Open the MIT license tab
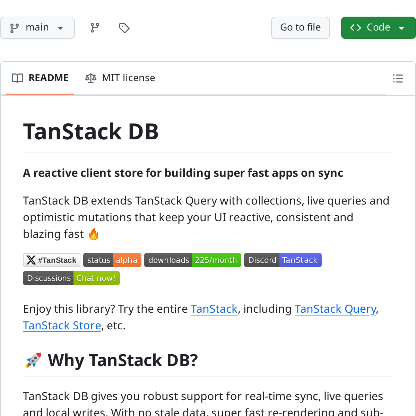Viewport: 416px width, 416px height. pos(128,78)
